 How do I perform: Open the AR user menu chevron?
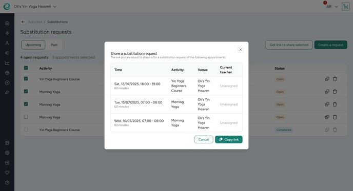[x=336, y=7]
